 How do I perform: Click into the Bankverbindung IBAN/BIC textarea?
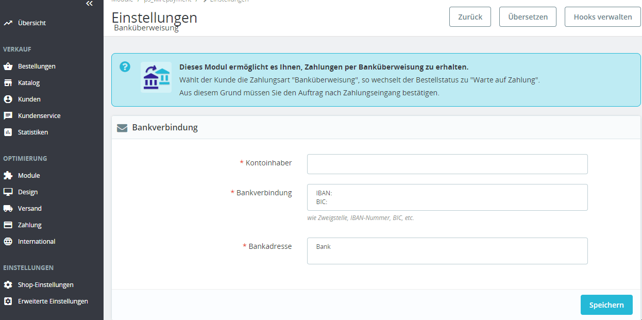pyautogui.click(x=447, y=197)
